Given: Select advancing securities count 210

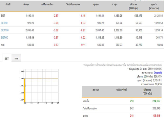Looking at the screenshot, I should click(132, 101).
